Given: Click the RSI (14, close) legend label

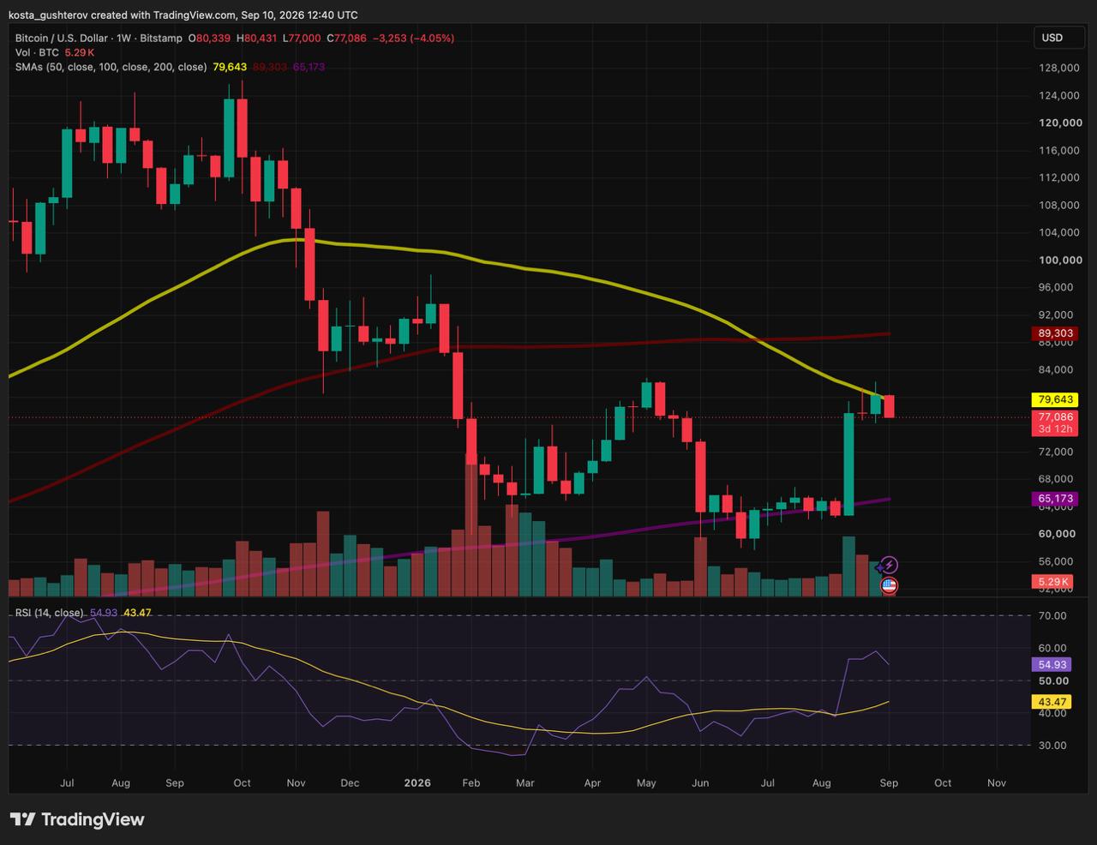Looking at the screenshot, I should 50,613.
